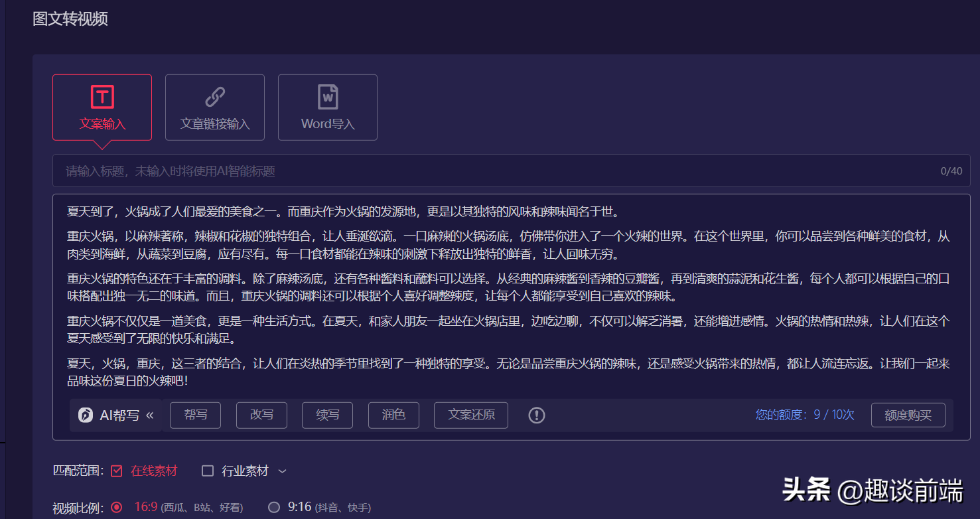Viewport: 980px width, 519px height.
Task: Enable the 行业素材 checkbox
Action: (x=208, y=471)
